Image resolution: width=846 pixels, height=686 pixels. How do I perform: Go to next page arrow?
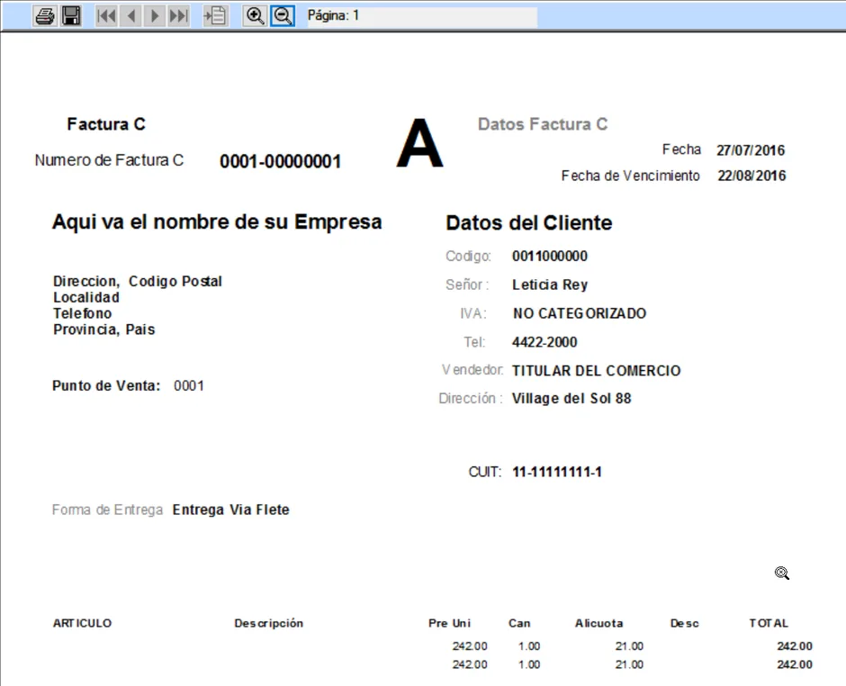pyautogui.click(x=155, y=15)
